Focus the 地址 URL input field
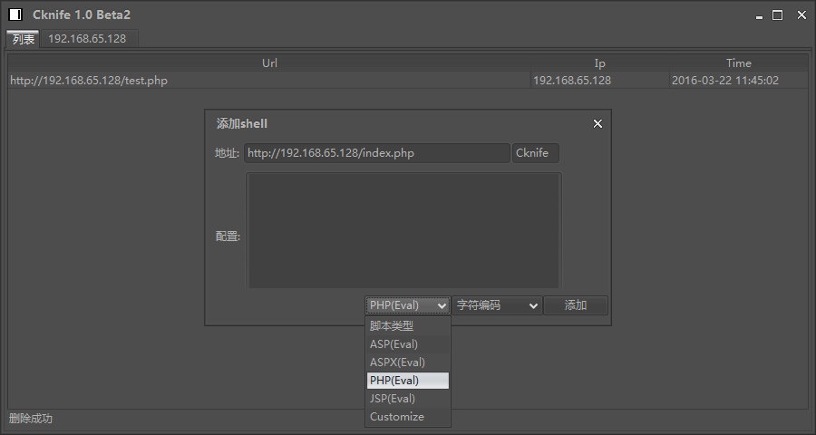The width and height of the screenshot is (816, 435). click(x=377, y=153)
